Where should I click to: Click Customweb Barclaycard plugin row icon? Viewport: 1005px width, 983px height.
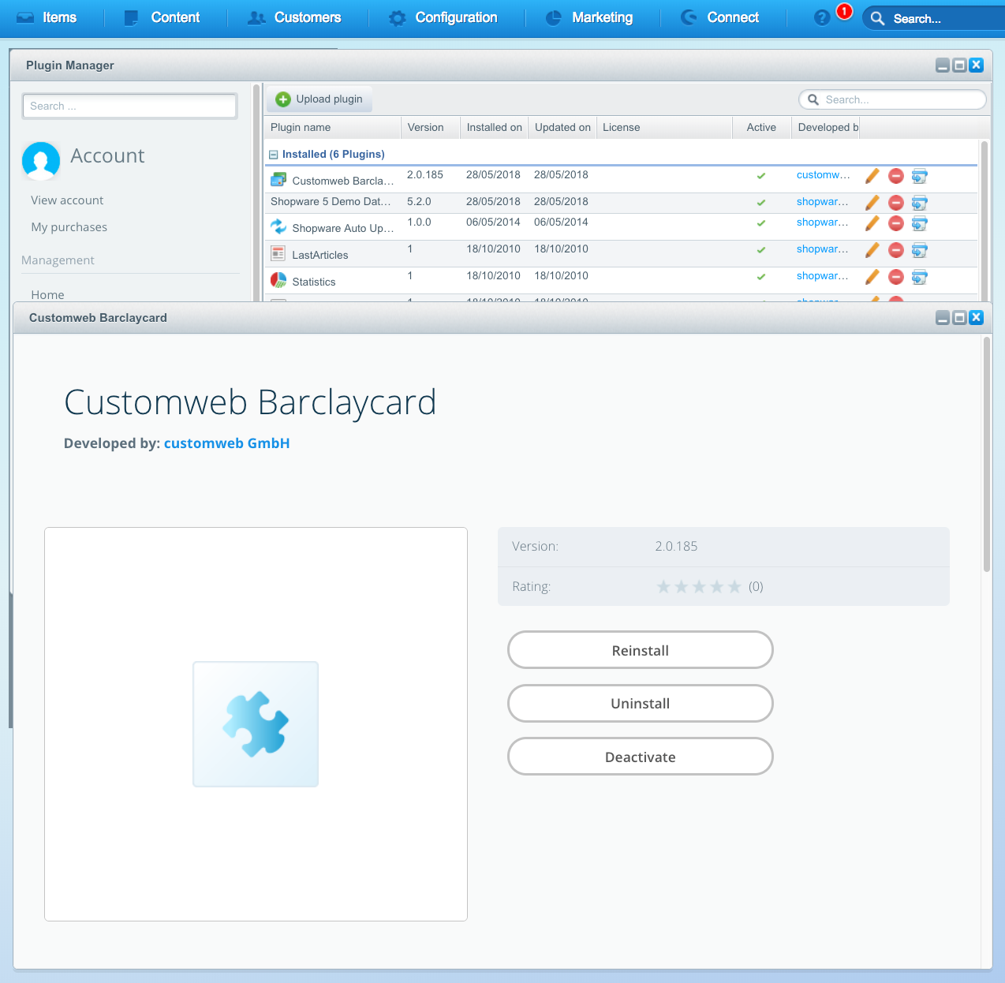[278, 179]
